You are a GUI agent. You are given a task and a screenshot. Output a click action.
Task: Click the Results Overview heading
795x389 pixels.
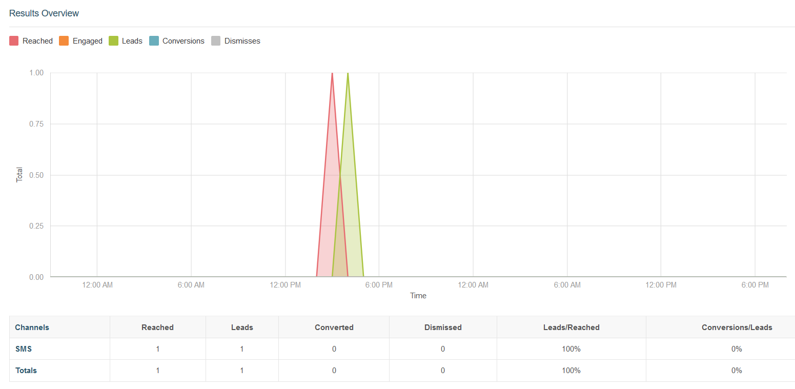[44, 13]
